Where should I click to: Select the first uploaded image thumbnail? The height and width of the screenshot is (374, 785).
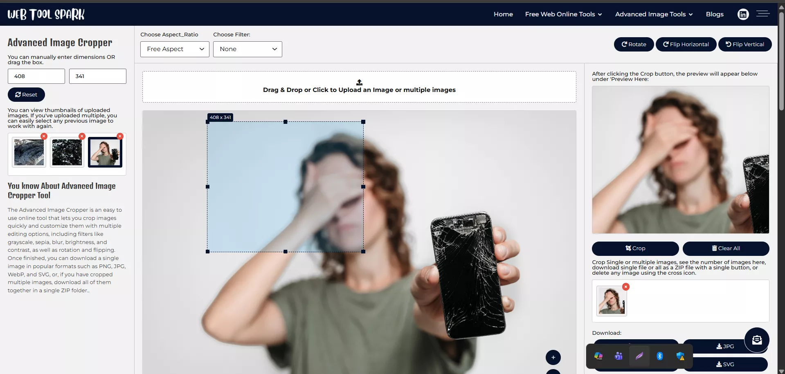pos(29,152)
